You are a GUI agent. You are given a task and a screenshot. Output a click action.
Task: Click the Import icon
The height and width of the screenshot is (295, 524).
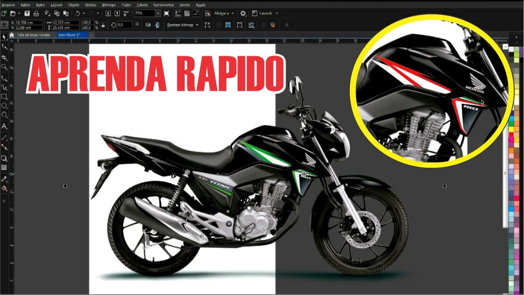pyautogui.click(x=108, y=14)
